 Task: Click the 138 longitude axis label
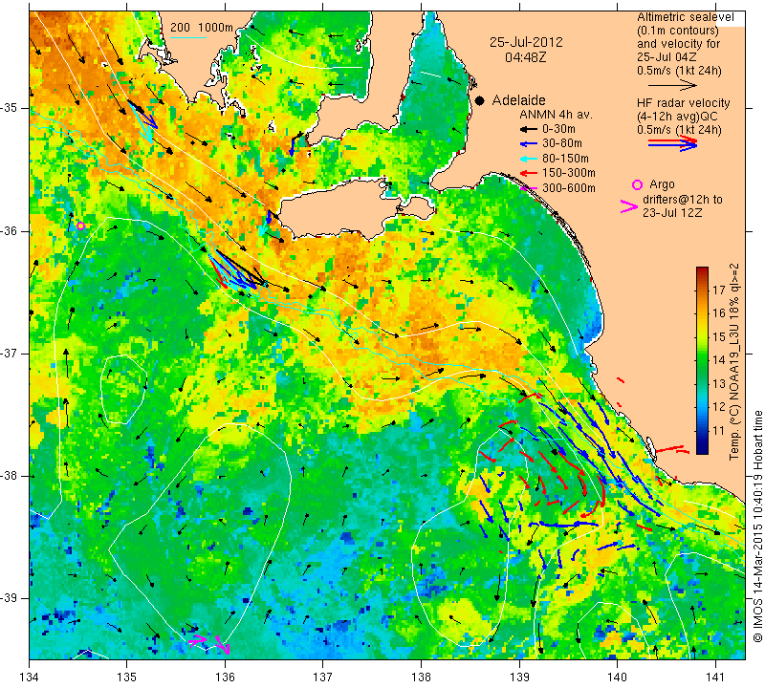(421, 677)
